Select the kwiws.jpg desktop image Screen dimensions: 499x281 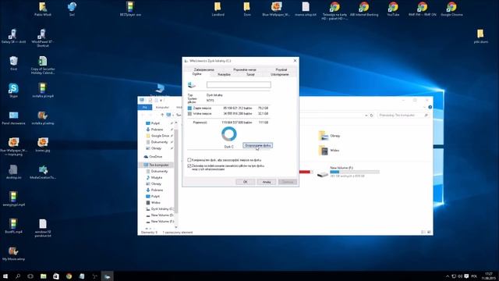(43, 144)
